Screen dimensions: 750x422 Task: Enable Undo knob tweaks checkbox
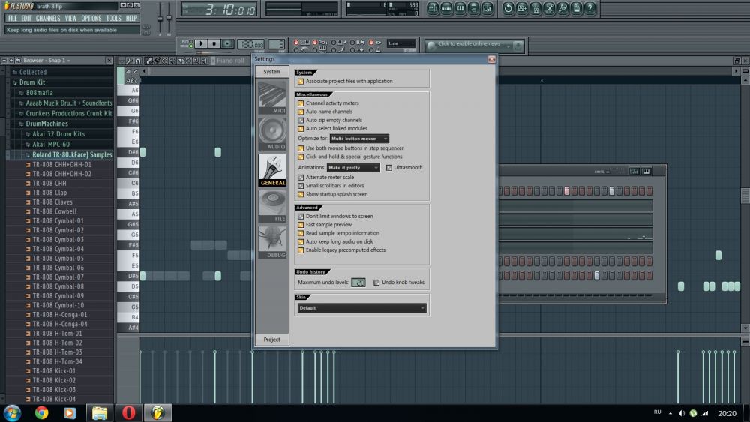376,283
